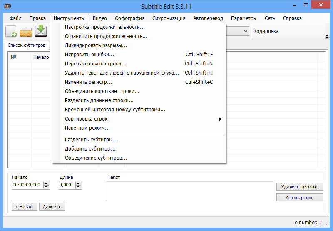Select Объединение субтитров menu item
Screen dimensions: 333x231
pyautogui.click(x=96, y=158)
